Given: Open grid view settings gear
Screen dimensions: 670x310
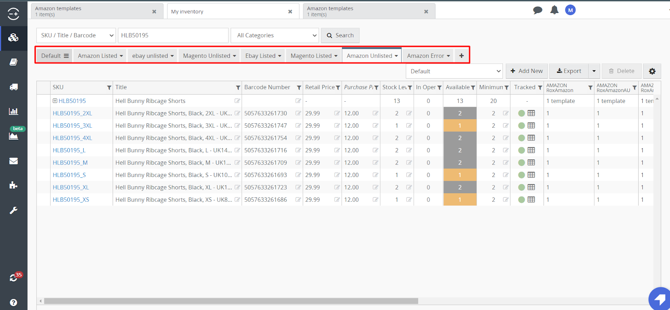Looking at the screenshot, I should point(652,71).
